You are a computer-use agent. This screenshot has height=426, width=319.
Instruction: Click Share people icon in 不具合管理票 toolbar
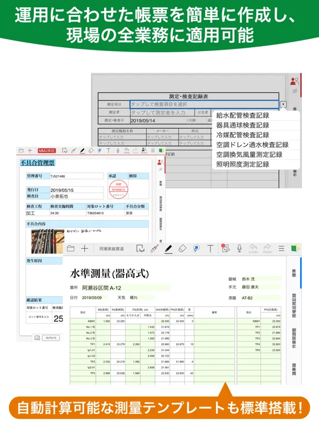pos(144,151)
